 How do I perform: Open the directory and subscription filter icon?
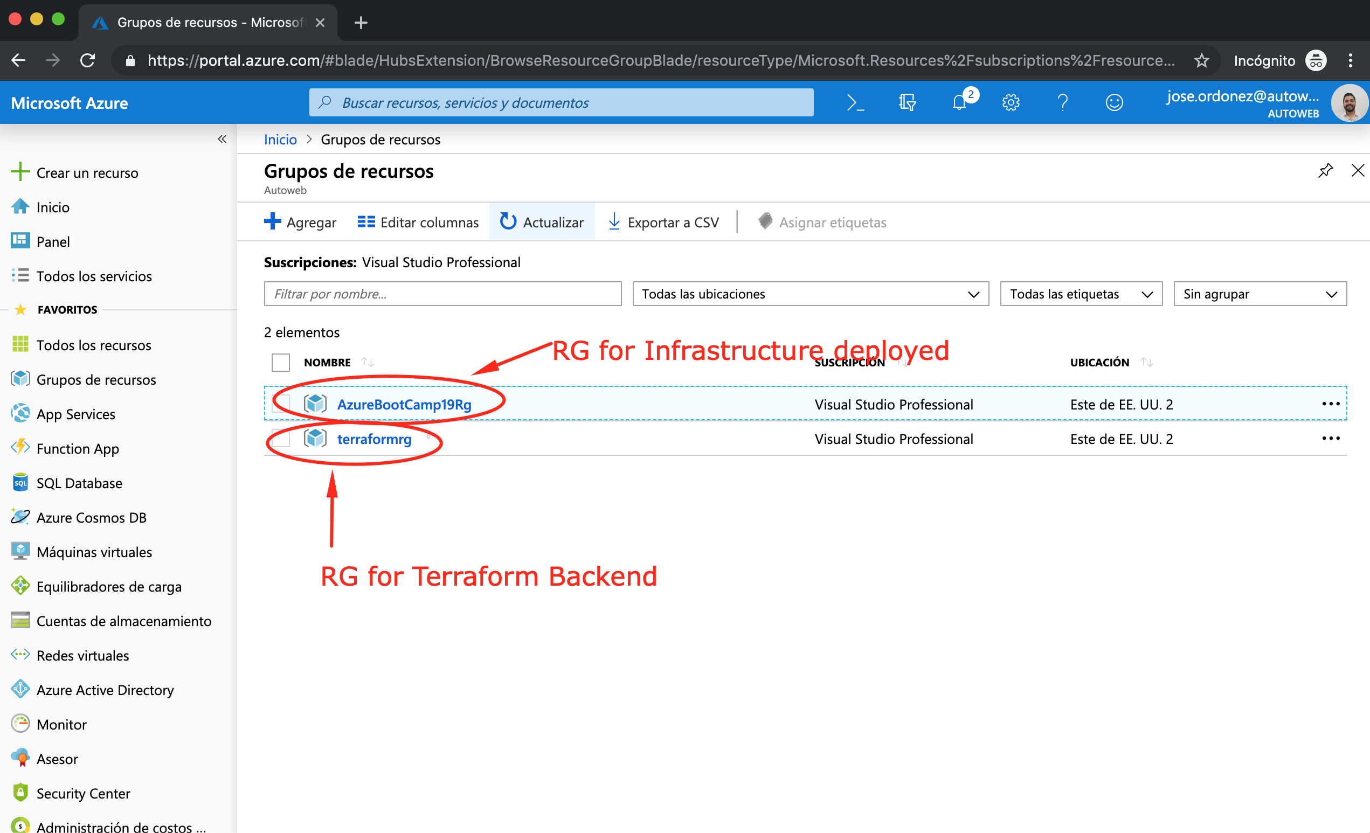(x=907, y=103)
